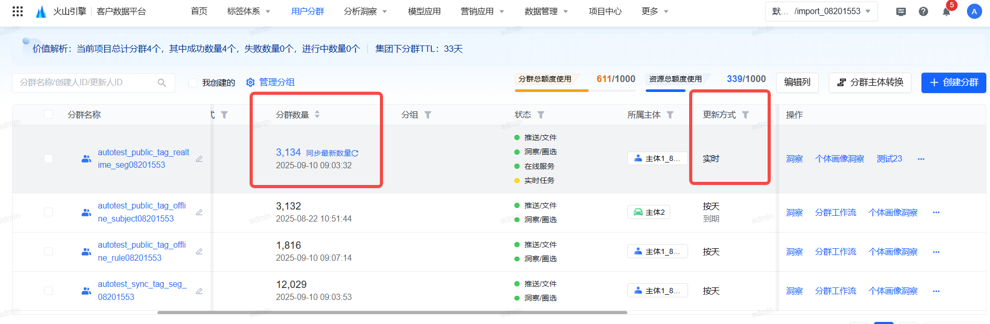Image resolution: width=990 pixels, height=324 pixels.
Task: Open the messages chat icon
Action: click(x=901, y=11)
